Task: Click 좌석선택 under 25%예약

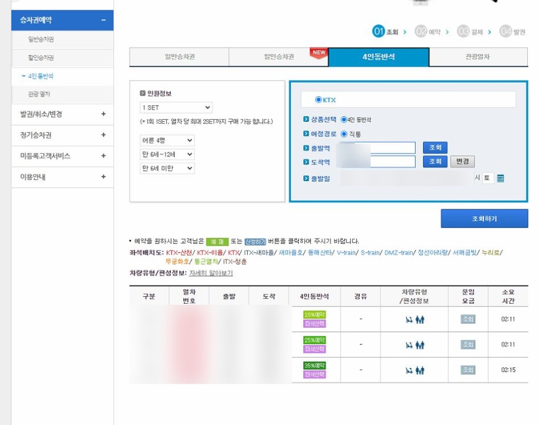Action: tap(314, 349)
